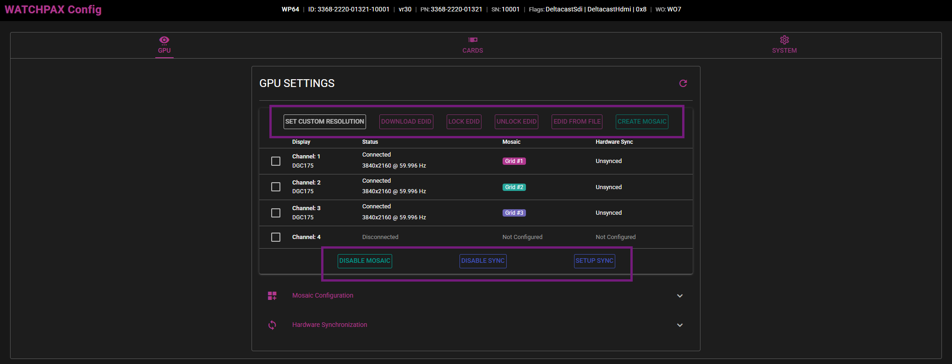The height and width of the screenshot is (364, 952).
Task: Click DOWNLOAD EDID button
Action: (x=406, y=122)
